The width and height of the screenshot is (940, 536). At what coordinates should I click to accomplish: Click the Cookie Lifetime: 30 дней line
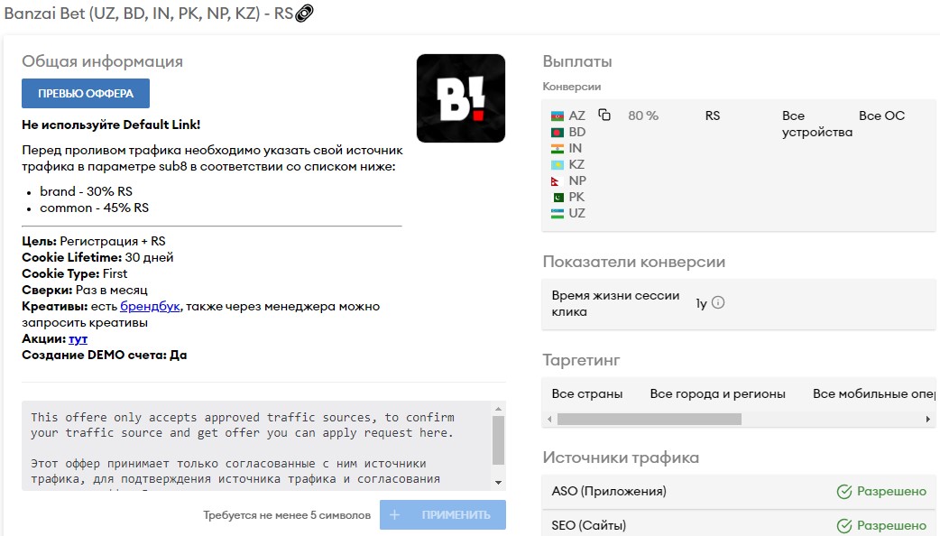(x=97, y=257)
